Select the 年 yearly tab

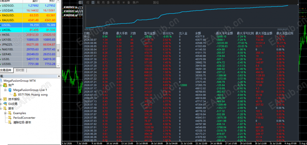click(x=113, y=3)
